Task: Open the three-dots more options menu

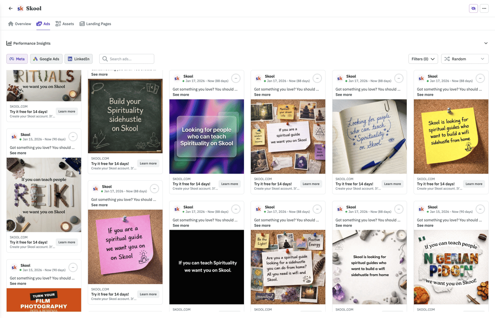Action: [484, 8]
